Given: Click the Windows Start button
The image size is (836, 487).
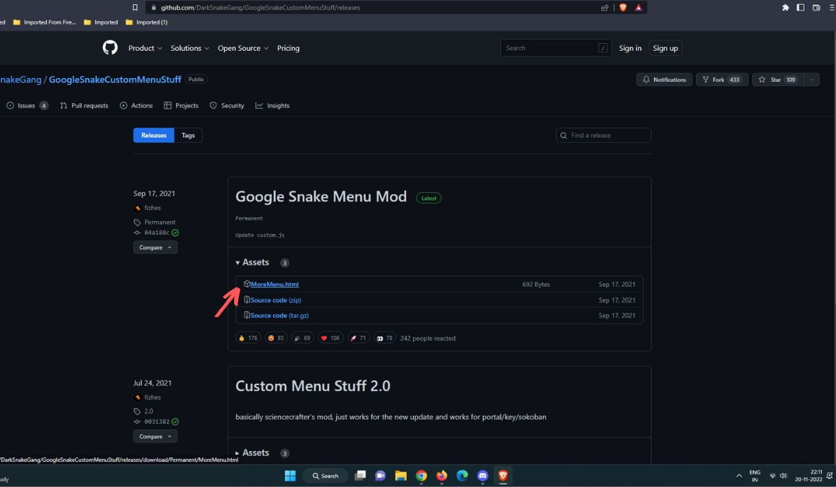Looking at the screenshot, I should pyautogui.click(x=290, y=475).
